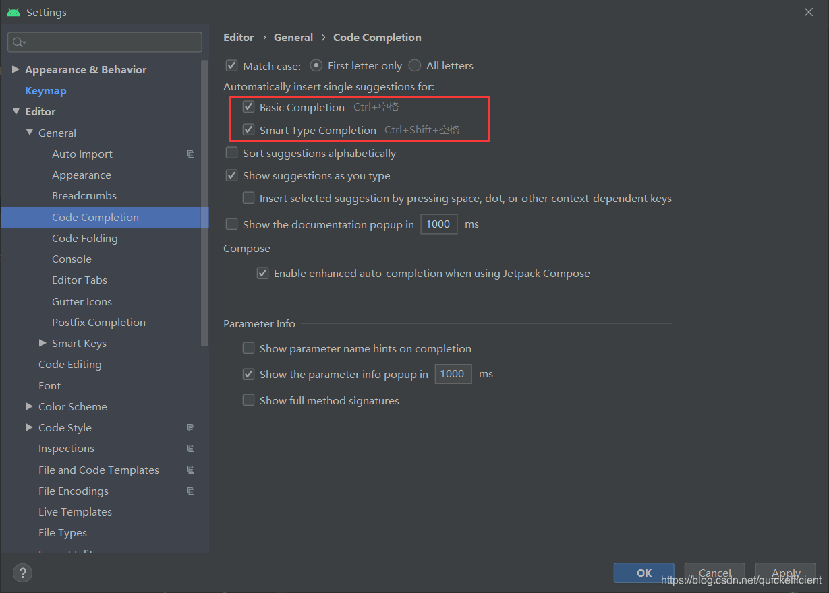Image resolution: width=829 pixels, height=593 pixels.
Task: Click the OK button
Action: 644,573
